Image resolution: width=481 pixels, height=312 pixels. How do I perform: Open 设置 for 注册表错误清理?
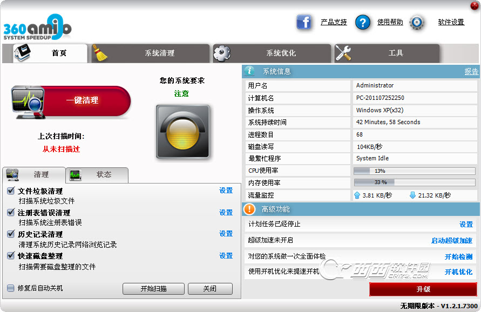[226, 212]
